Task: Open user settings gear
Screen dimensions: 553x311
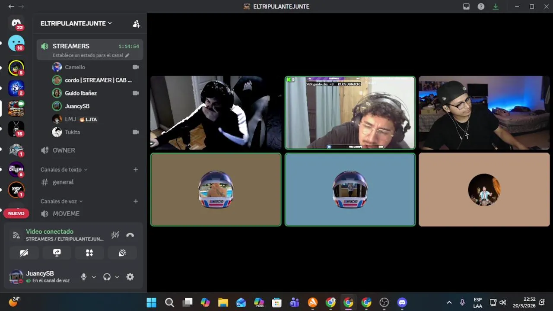Action: [130, 277]
